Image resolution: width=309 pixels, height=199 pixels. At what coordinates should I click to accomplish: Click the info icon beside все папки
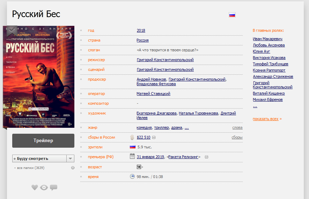click(x=73, y=168)
